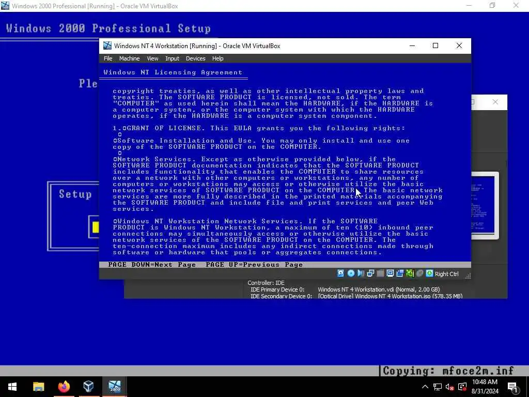Click the 'Windows 2000 Professional Setup' heading
This screenshot has height=397, width=529.
point(108,28)
